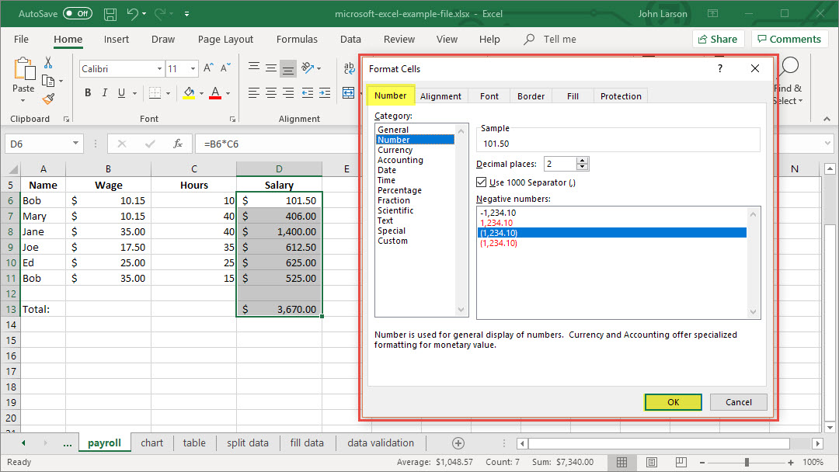This screenshot has height=472, width=839.
Task: Click the Format Painter brush icon
Action: pyautogui.click(x=48, y=99)
